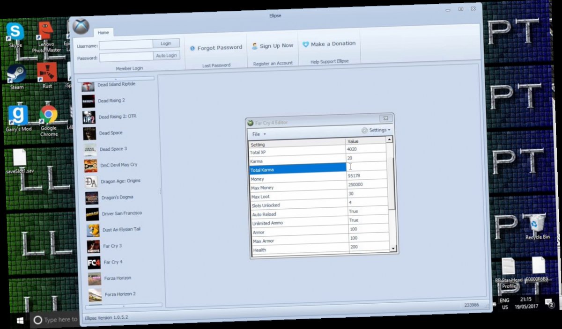Open Skype from the desktop
Image resolution: width=562 pixels, height=329 pixels.
pyautogui.click(x=15, y=36)
